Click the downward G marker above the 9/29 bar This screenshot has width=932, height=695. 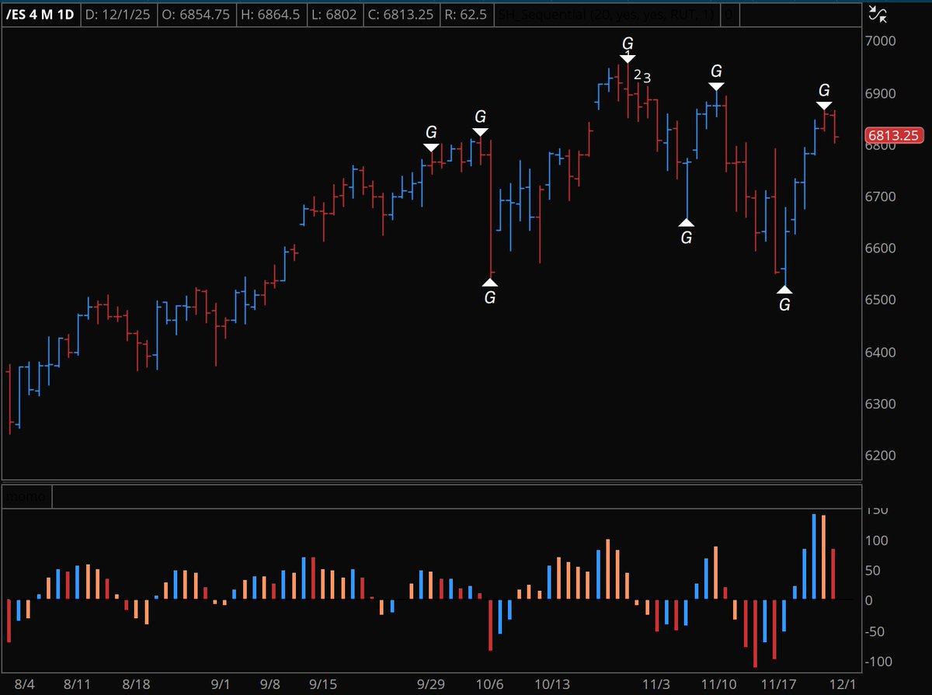(x=431, y=138)
